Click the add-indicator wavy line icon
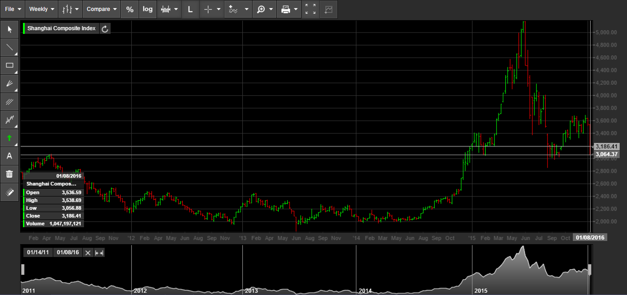Screen dimensions: 627x295 tap(234, 9)
